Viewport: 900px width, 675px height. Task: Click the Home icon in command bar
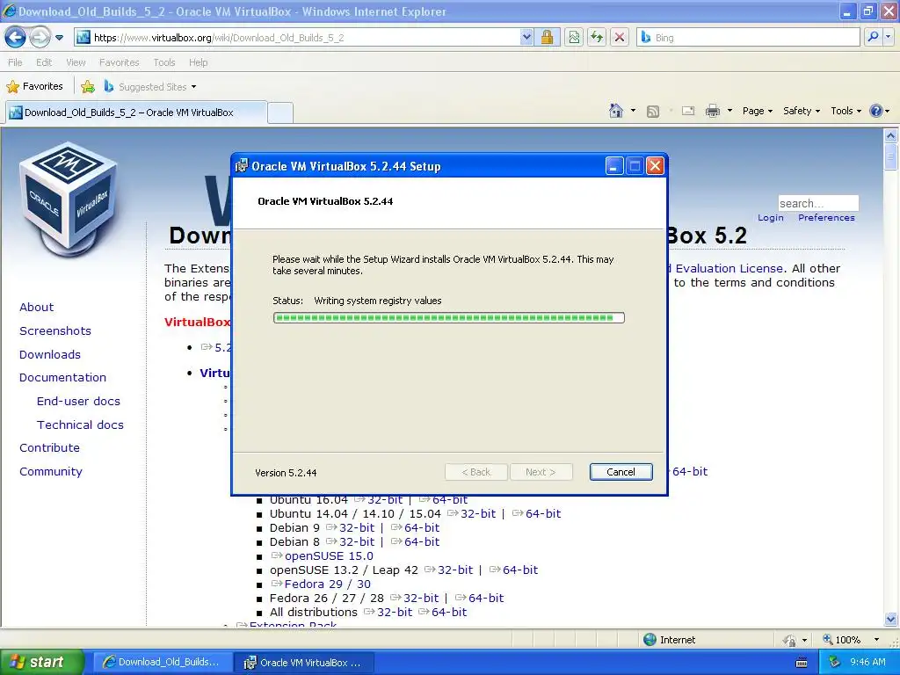616,111
